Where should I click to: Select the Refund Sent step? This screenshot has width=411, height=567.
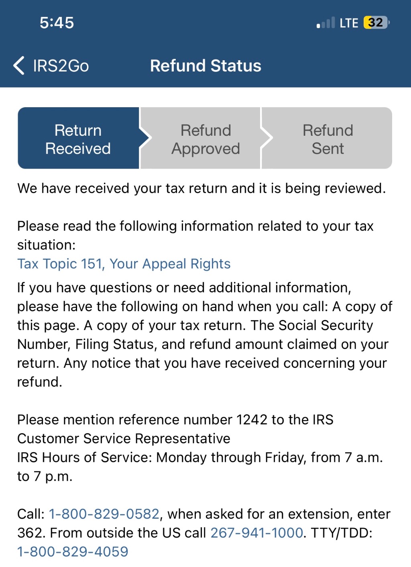[328, 139]
